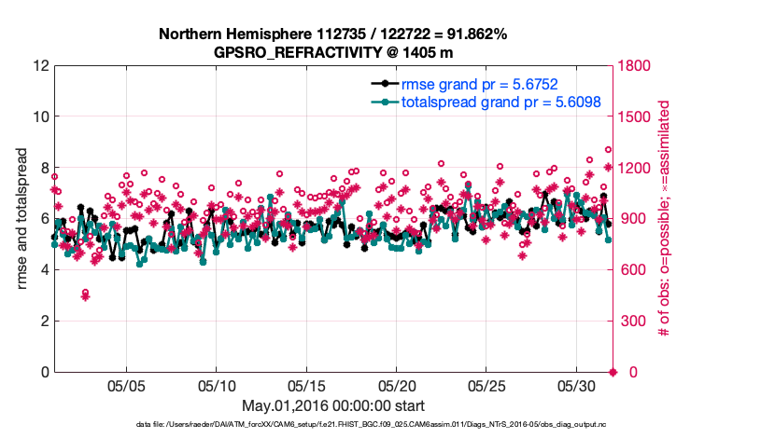Click the 'May.01,2016 00:00:00 start' x-axis label

pyautogui.click(x=332, y=405)
